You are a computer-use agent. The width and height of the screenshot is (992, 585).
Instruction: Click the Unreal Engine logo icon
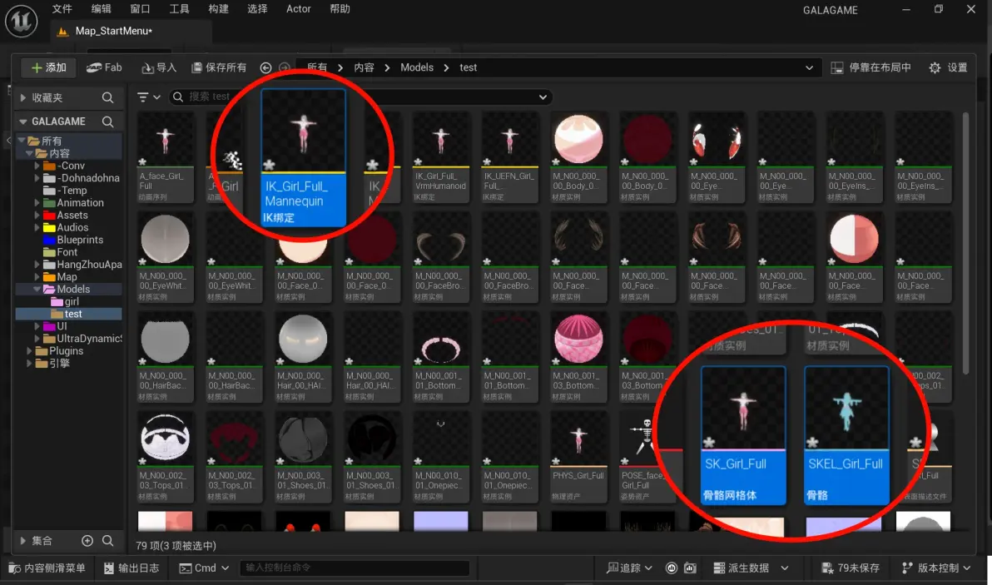pos(21,20)
